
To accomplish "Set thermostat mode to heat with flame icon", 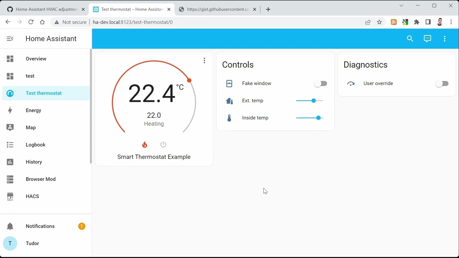I will tap(145, 144).
